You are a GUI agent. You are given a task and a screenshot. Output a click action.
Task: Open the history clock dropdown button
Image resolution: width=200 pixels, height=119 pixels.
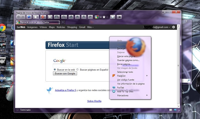pyautogui.click(x=64, y=17)
